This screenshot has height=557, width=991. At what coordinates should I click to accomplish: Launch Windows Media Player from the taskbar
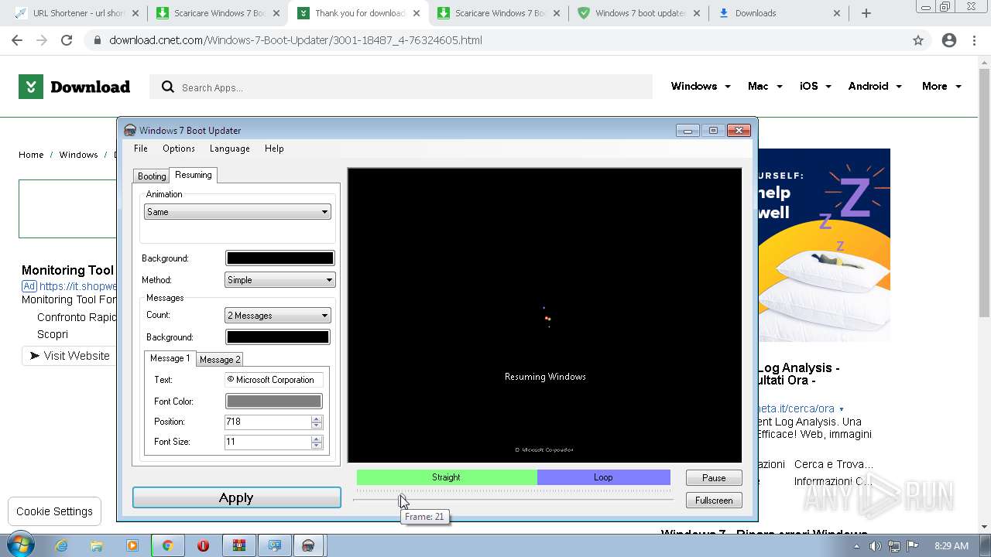click(132, 545)
